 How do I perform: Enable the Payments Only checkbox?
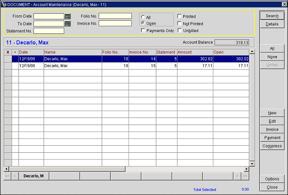pos(143,30)
